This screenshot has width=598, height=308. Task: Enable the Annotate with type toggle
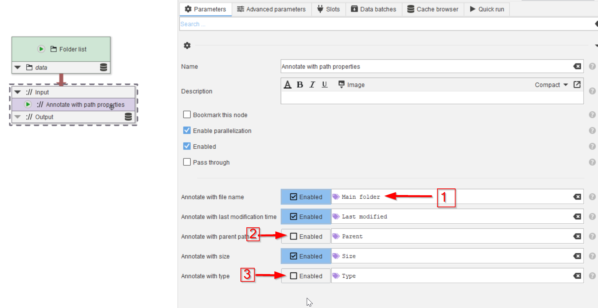(x=306, y=276)
